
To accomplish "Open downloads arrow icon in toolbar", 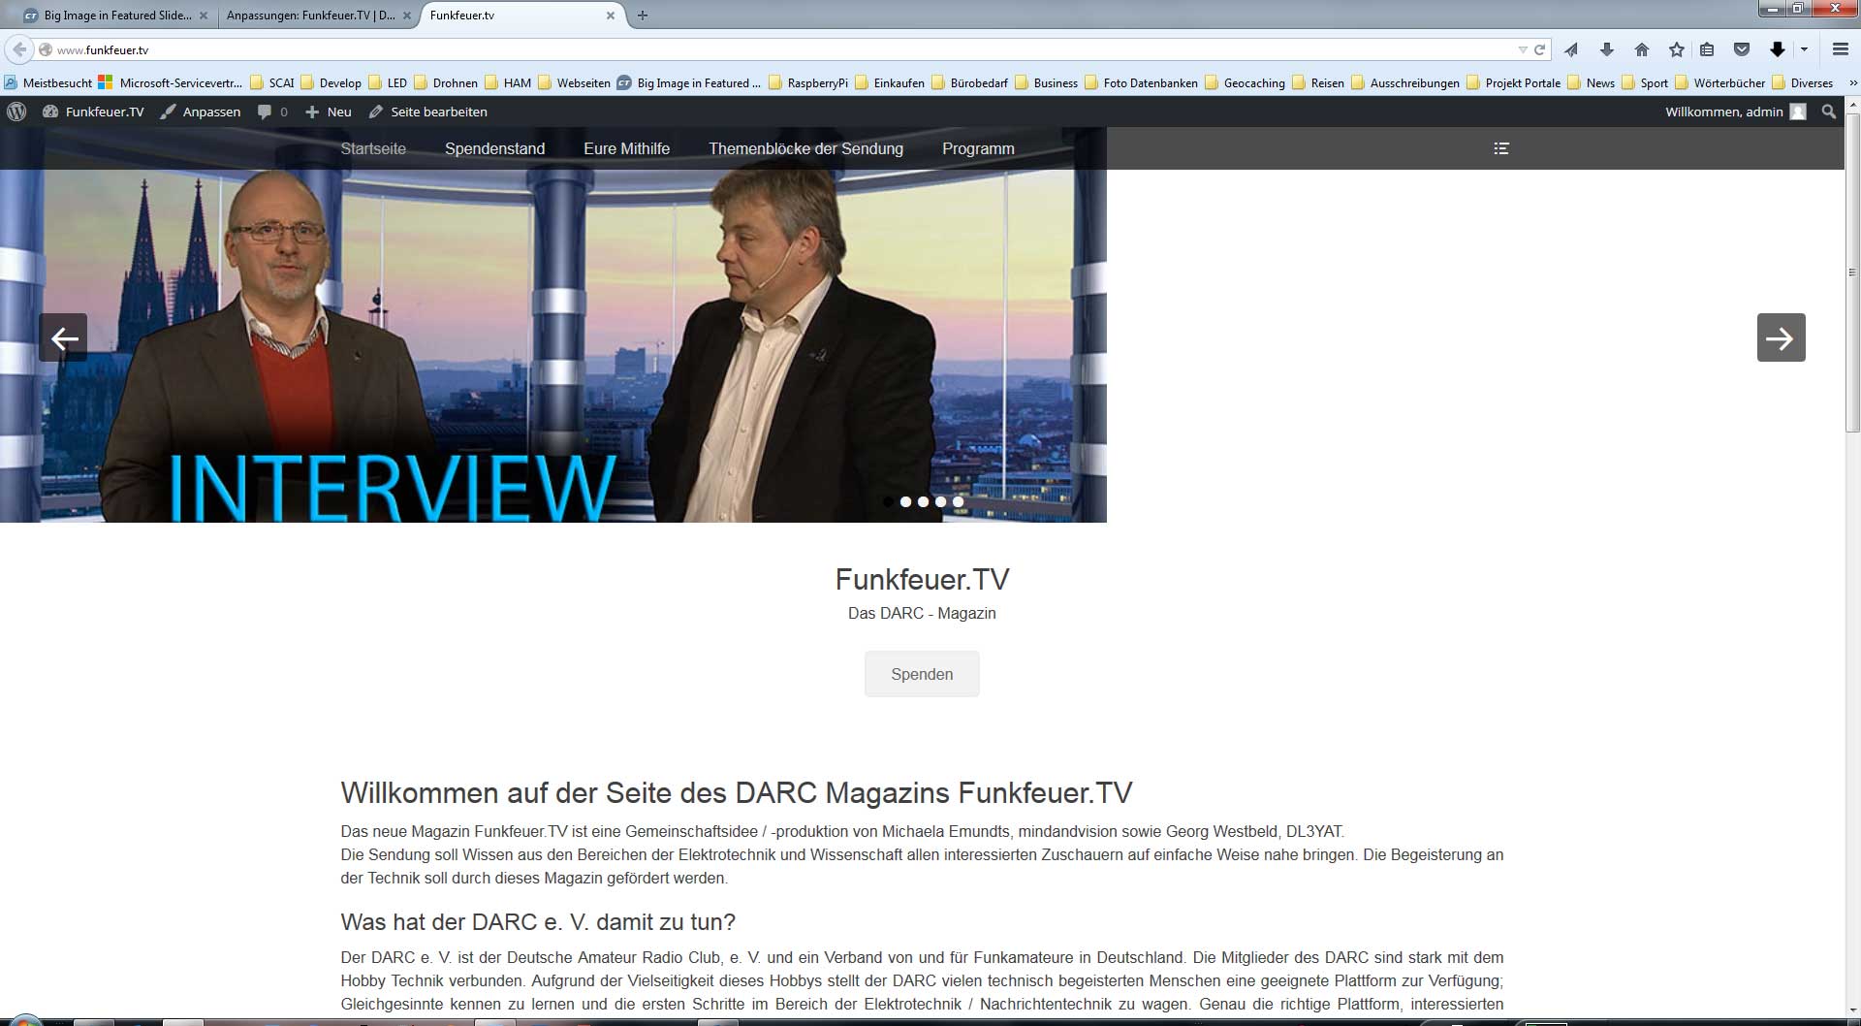I will point(1606,49).
